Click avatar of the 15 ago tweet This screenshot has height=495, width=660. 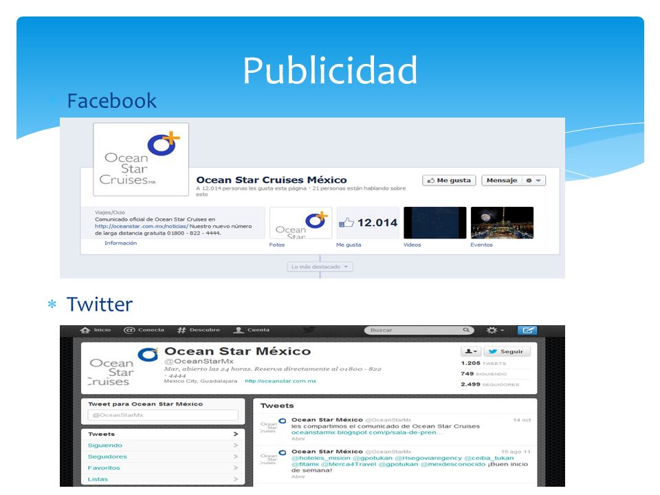tap(273, 458)
